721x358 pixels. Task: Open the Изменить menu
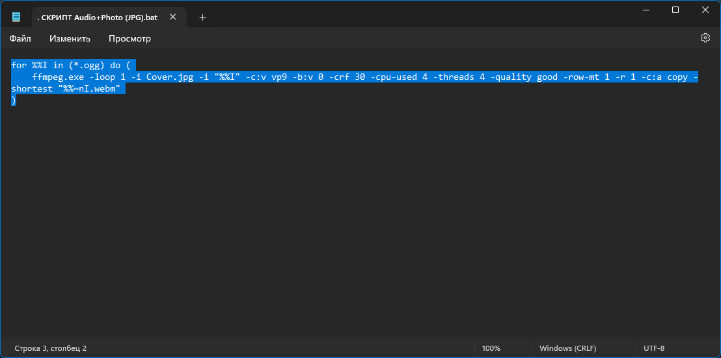[70, 38]
